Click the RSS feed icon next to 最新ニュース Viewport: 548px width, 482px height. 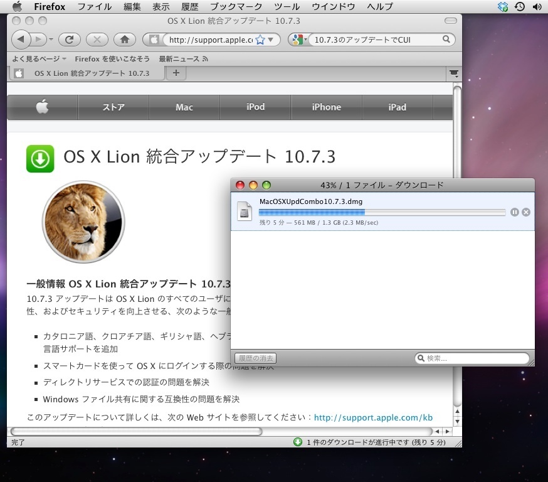pos(205,59)
